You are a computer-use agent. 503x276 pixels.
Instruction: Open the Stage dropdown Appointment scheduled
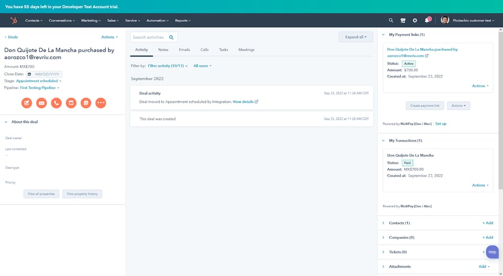coord(39,81)
